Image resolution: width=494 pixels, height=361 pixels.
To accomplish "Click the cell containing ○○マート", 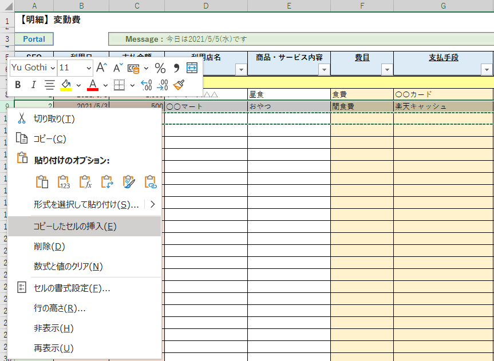I will [x=206, y=106].
